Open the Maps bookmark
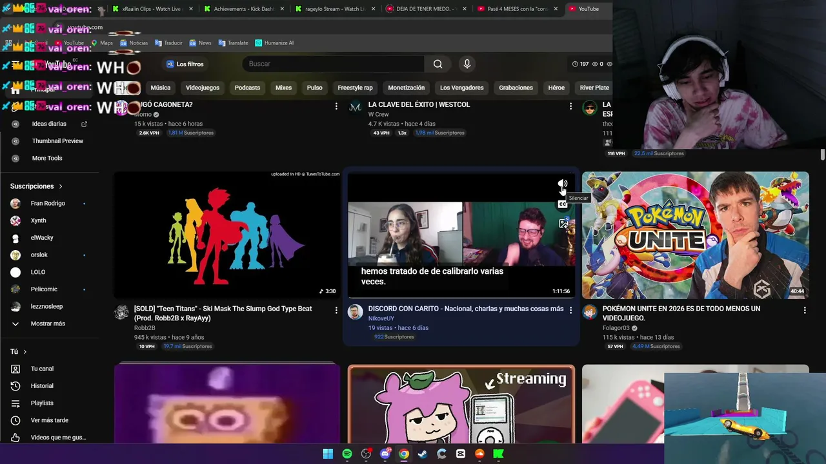 [x=102, y=43]
